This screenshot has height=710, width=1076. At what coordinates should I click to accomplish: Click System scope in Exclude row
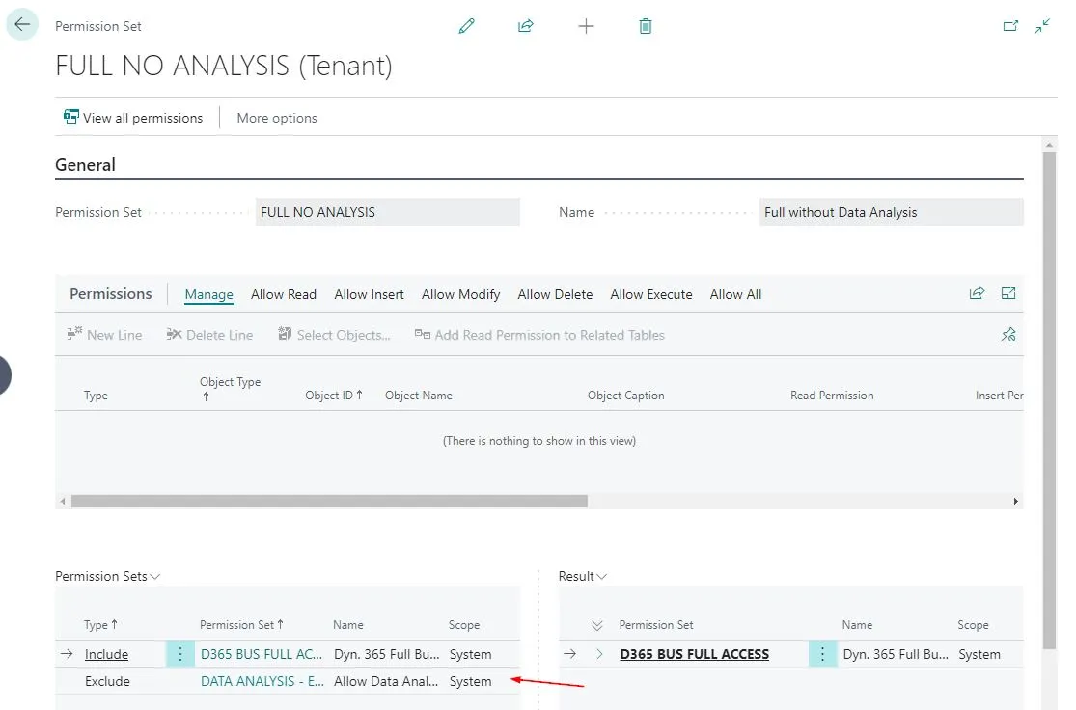point(470,681)
